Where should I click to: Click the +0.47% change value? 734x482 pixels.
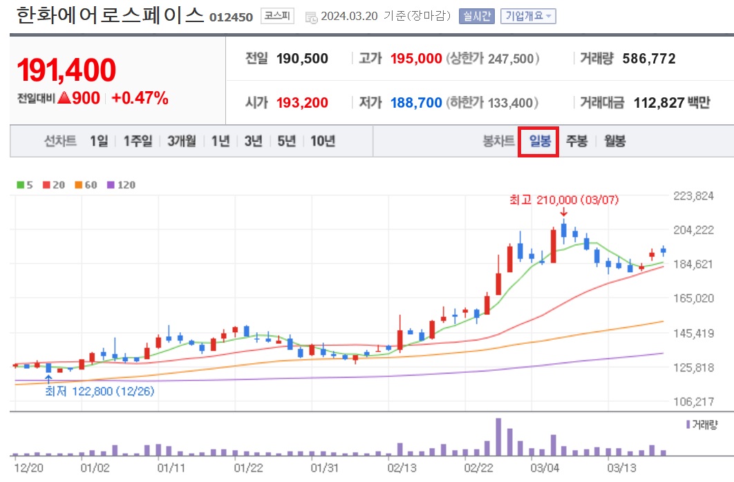140,97
